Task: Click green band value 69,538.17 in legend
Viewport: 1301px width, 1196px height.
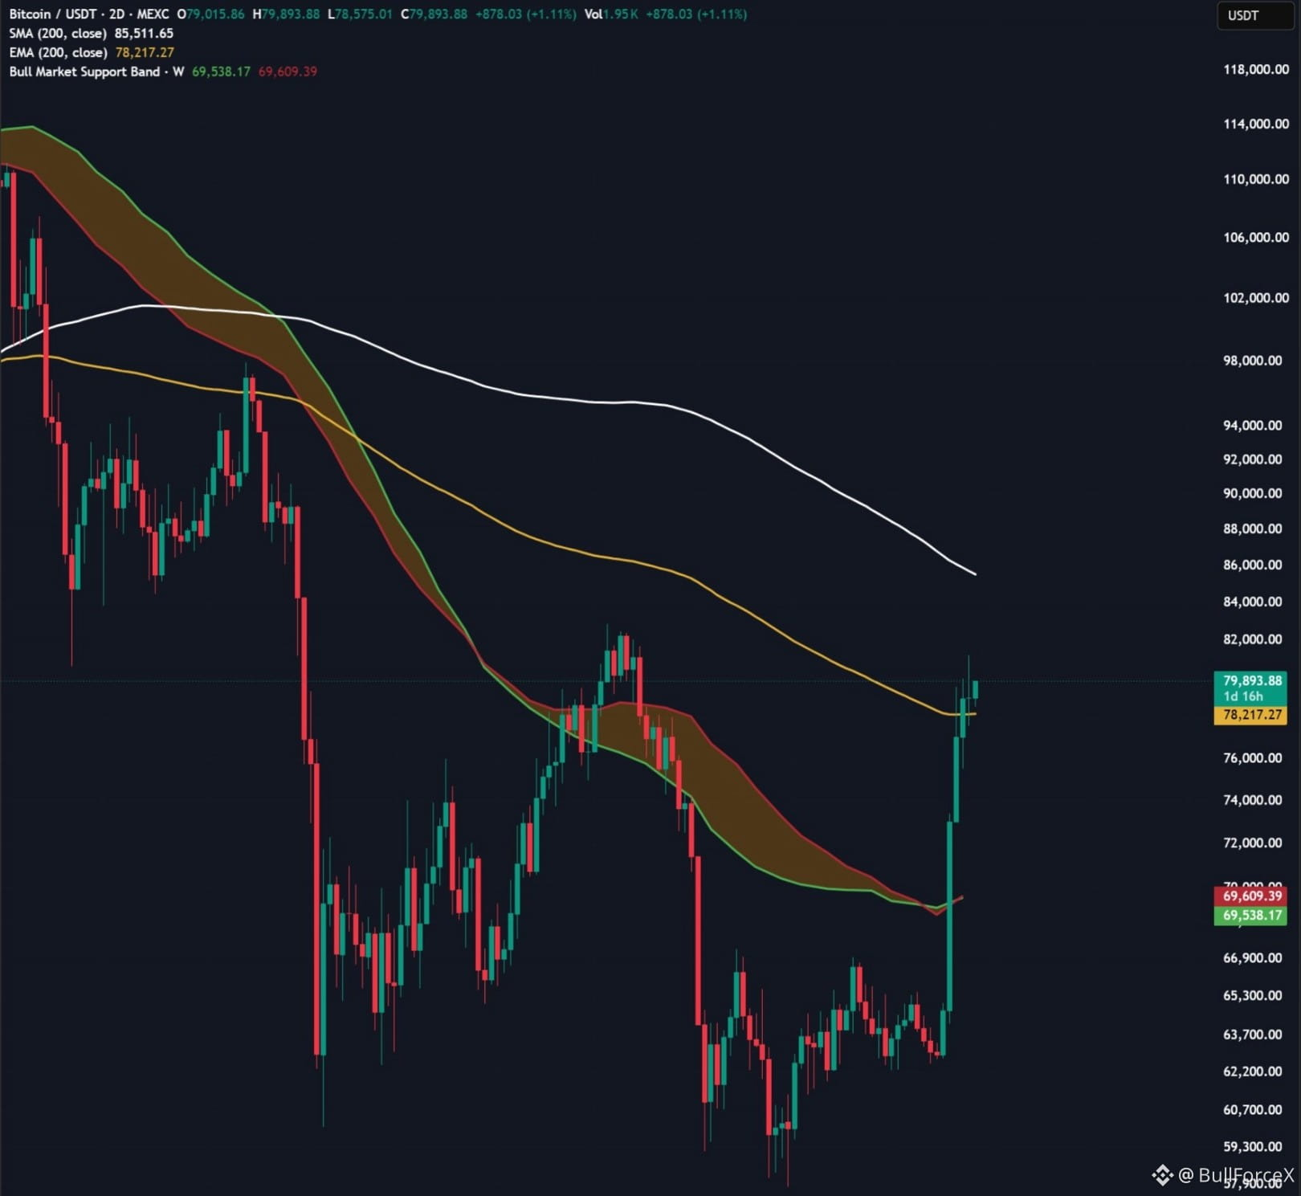Action: click(x=221, y=72)
